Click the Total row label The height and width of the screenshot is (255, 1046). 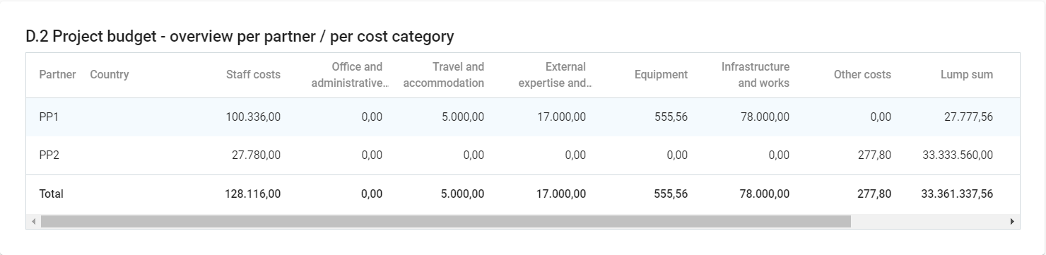click(51, 194)
